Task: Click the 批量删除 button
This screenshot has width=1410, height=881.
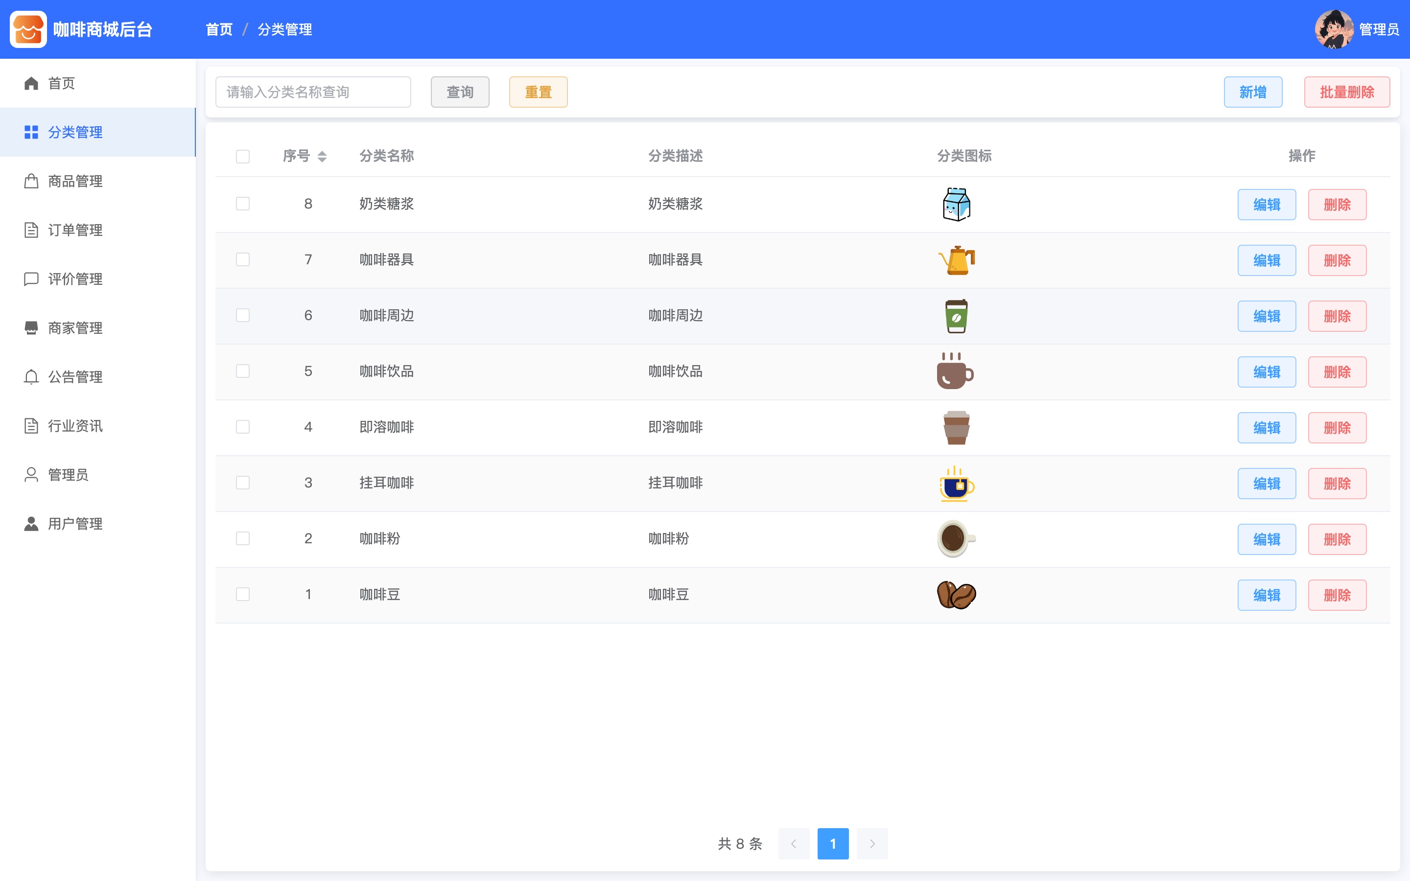Action: click(x=1346, y=92)
